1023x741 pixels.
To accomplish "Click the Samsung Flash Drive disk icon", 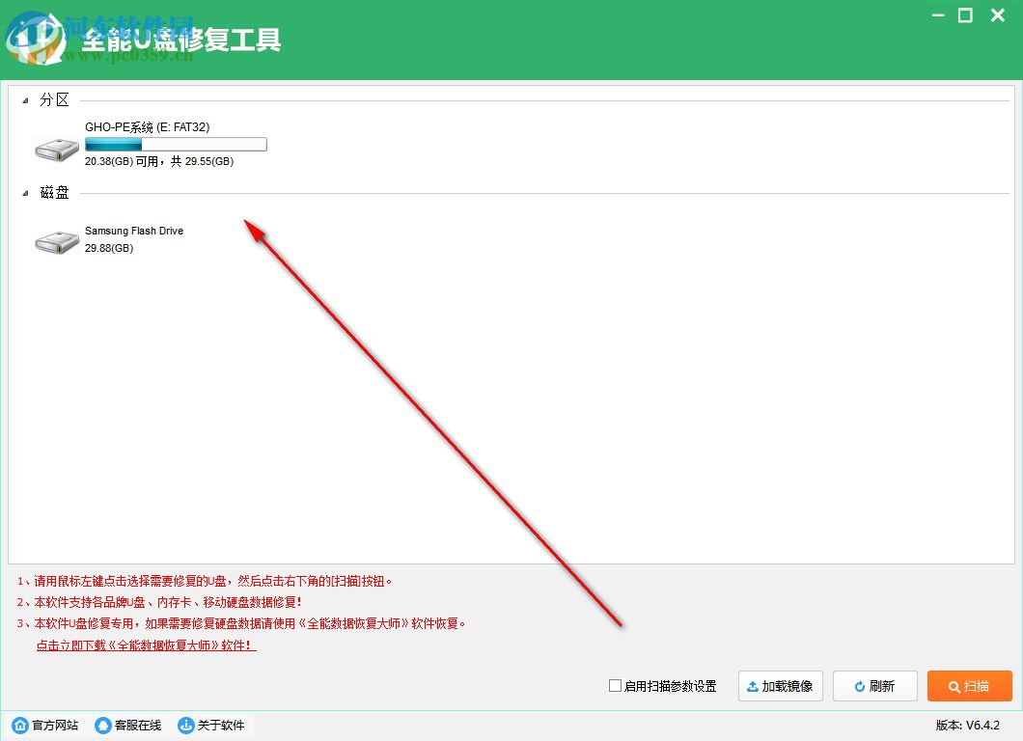I will [x=55, y=240].
